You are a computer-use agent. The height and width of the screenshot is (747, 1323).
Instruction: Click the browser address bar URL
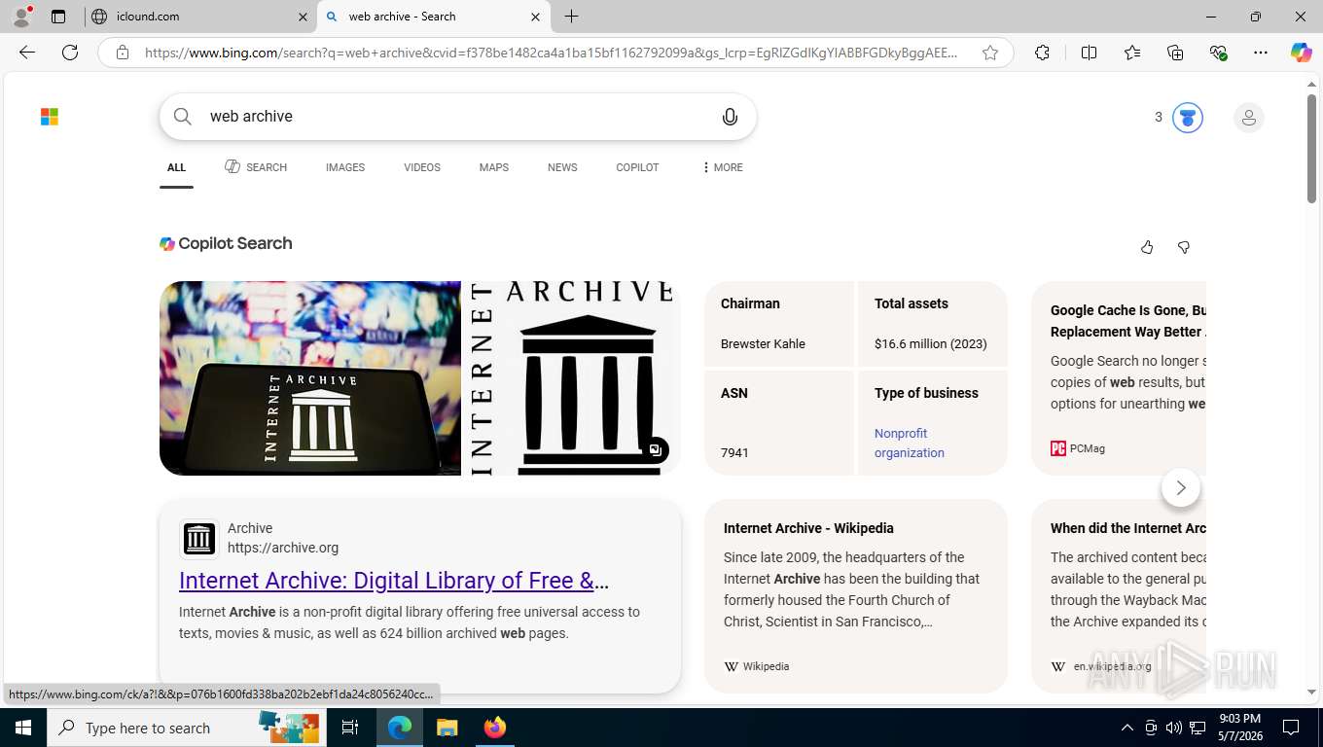coord(551,53)
